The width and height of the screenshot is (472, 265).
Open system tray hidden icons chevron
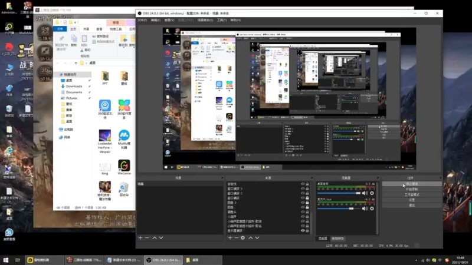pos(417,260)
